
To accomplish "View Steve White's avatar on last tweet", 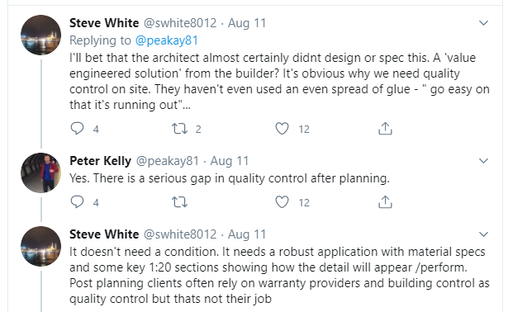I will [x=40, y=246].
